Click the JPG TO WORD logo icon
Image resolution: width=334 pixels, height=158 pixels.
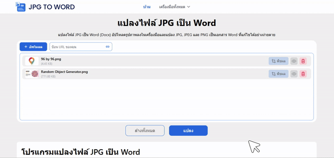coord(20,7)
